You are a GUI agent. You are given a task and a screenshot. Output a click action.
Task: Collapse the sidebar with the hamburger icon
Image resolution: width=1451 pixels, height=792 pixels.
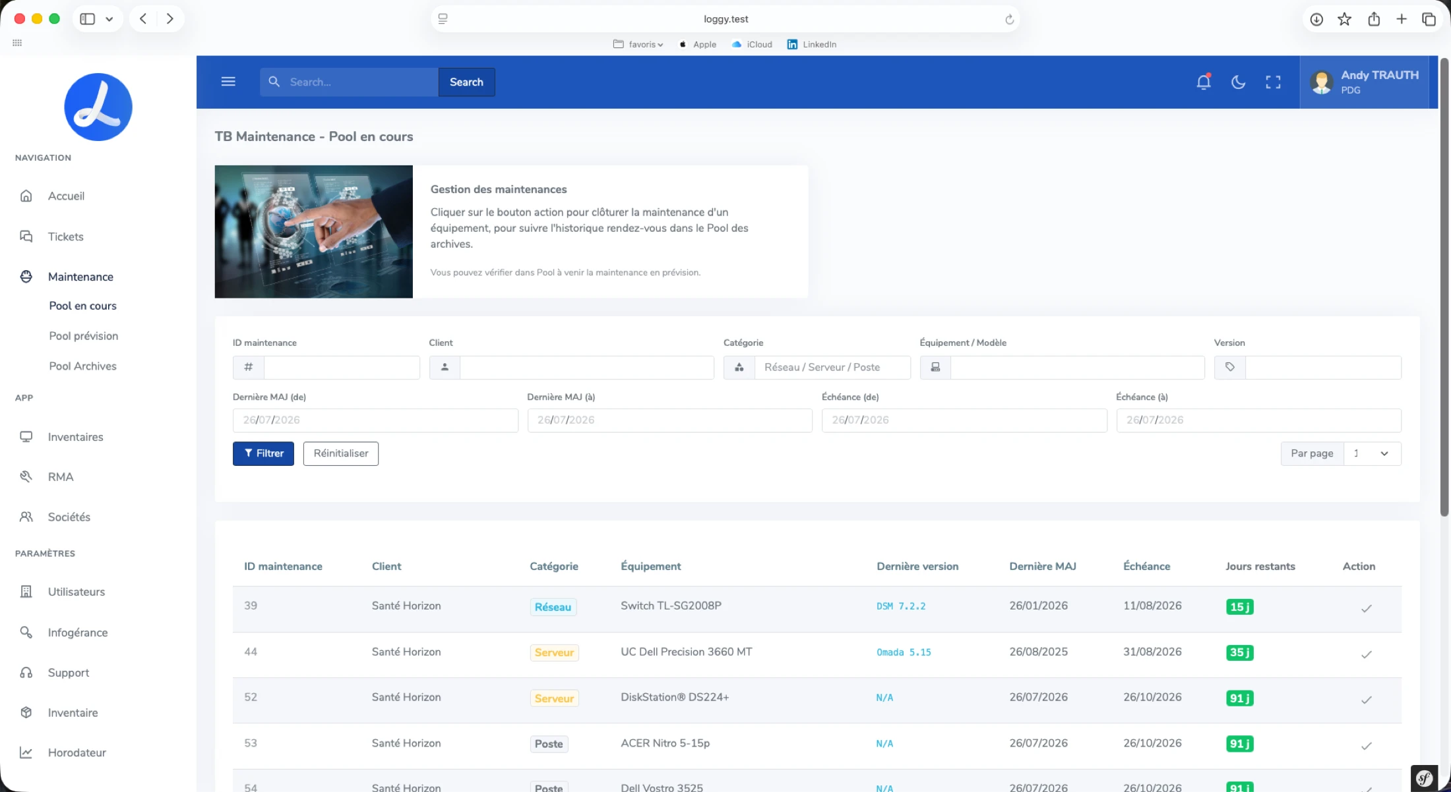228,82
